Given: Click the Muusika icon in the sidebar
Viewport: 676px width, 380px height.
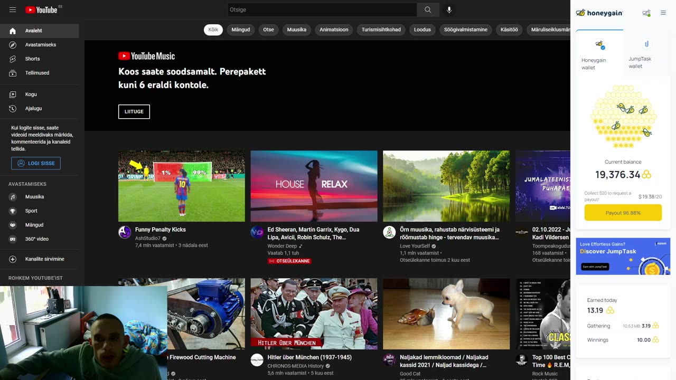Looking at the screenshot, I should point(13,197).
